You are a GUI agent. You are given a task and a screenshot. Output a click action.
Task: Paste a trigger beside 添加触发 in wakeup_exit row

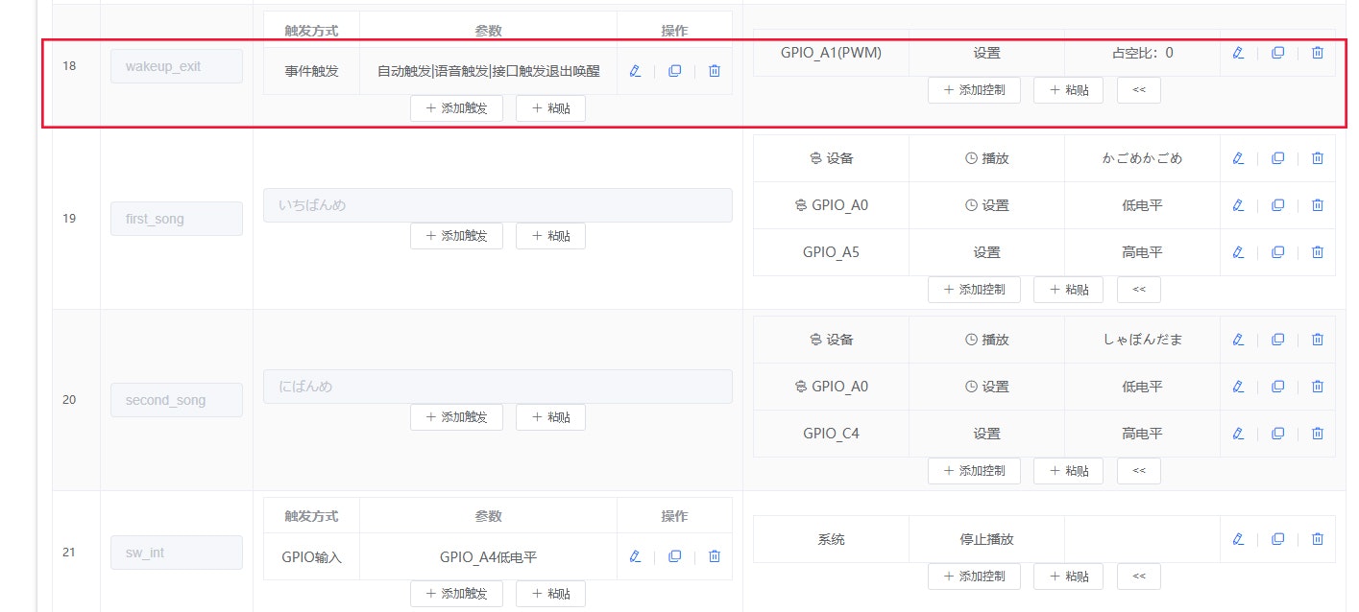550,108
